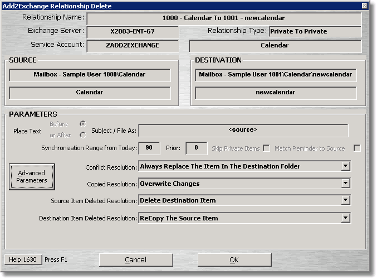377x279 pixels.
Task: Expand the Conflict Resolution dropdown arrow
Action: [345, 166]
